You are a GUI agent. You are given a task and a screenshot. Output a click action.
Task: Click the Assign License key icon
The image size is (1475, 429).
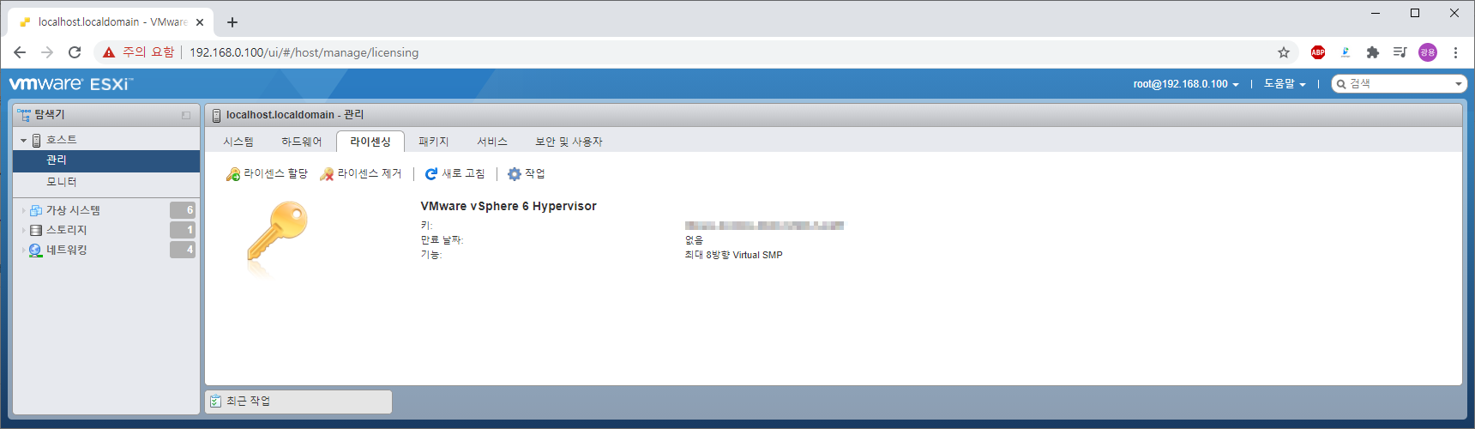point(232,174)
